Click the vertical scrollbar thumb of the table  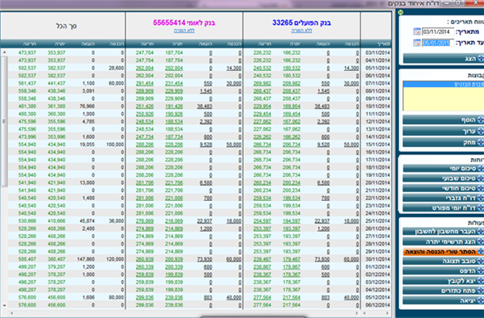click(4, 121)
